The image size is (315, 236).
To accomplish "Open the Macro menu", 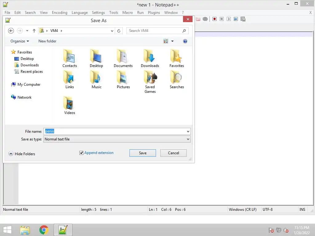I will point(128,12).
